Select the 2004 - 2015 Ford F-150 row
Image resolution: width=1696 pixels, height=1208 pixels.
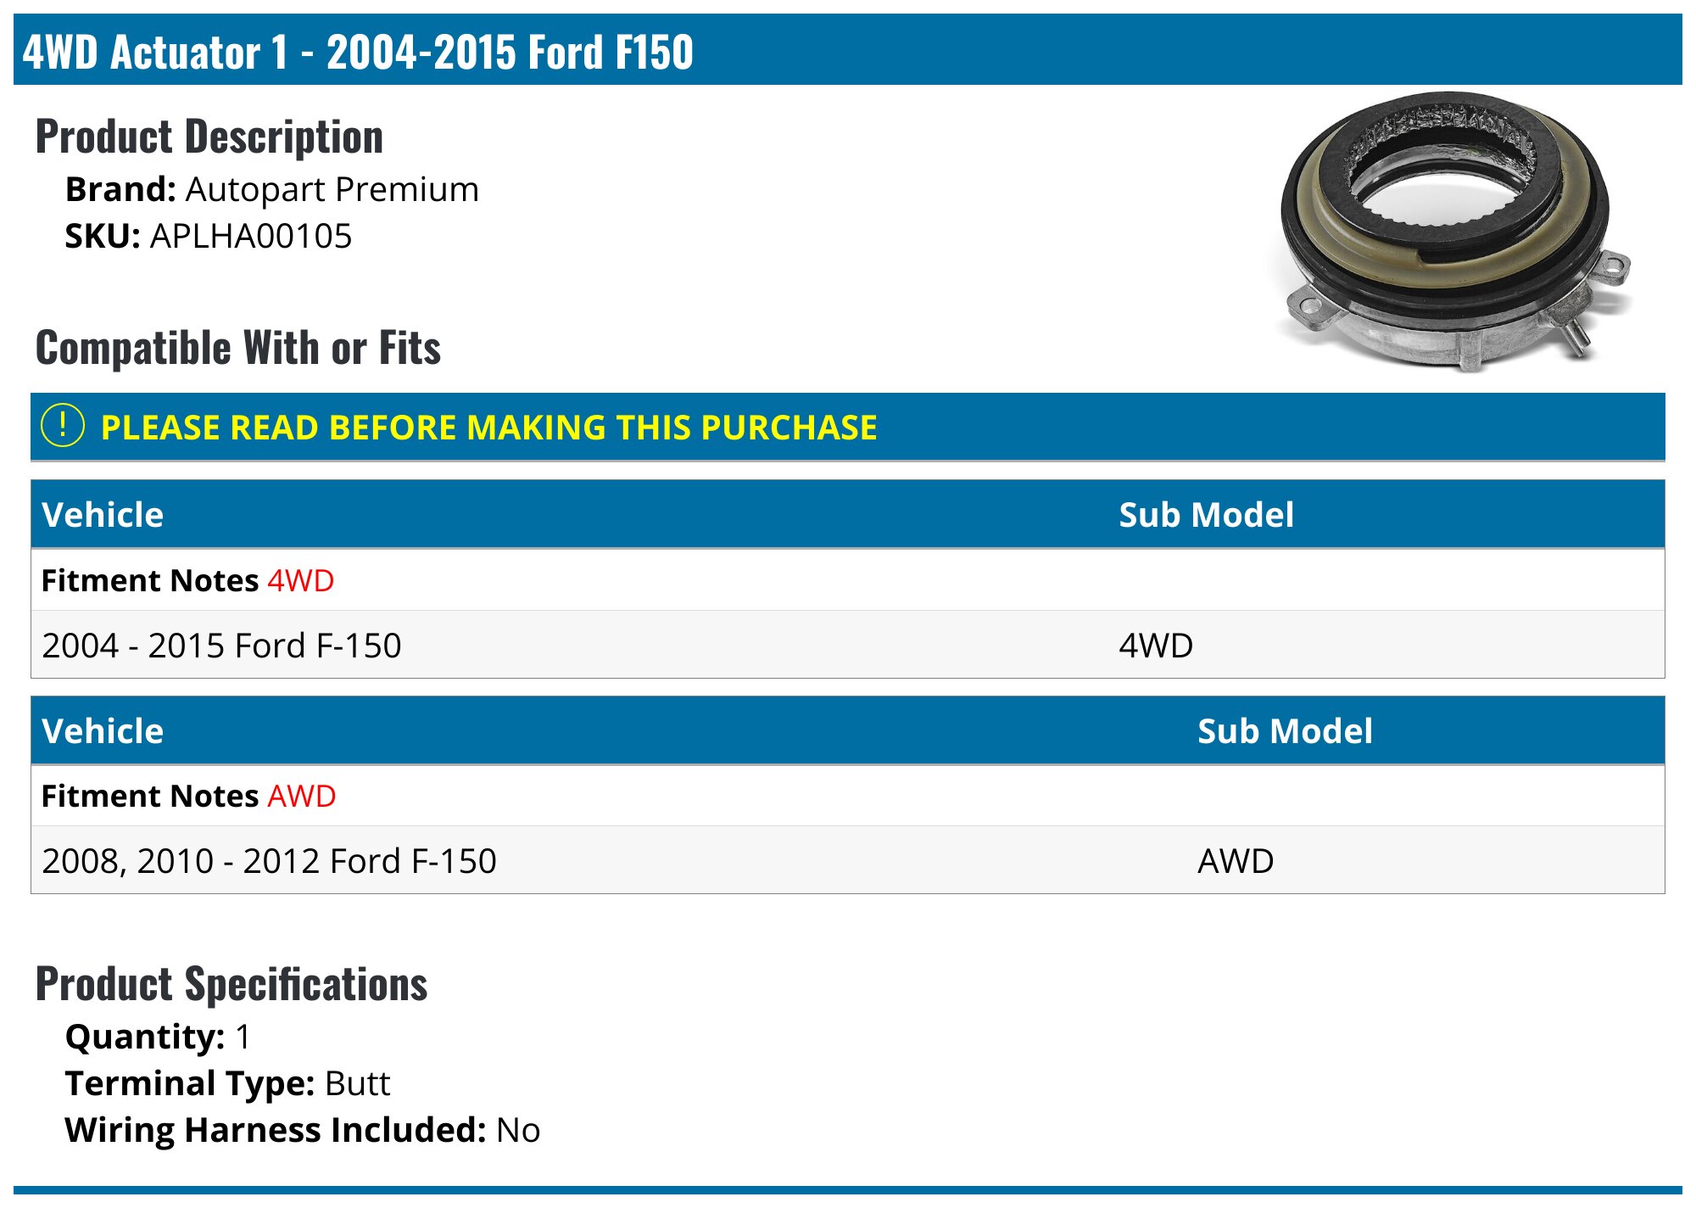[221, 646]
